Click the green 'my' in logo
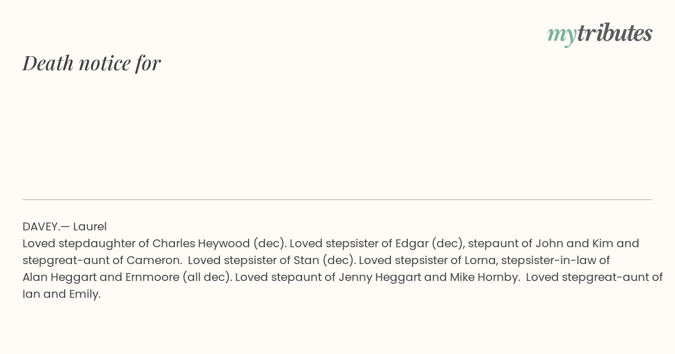This screenshot has width=675, height=354. point(562,35)
